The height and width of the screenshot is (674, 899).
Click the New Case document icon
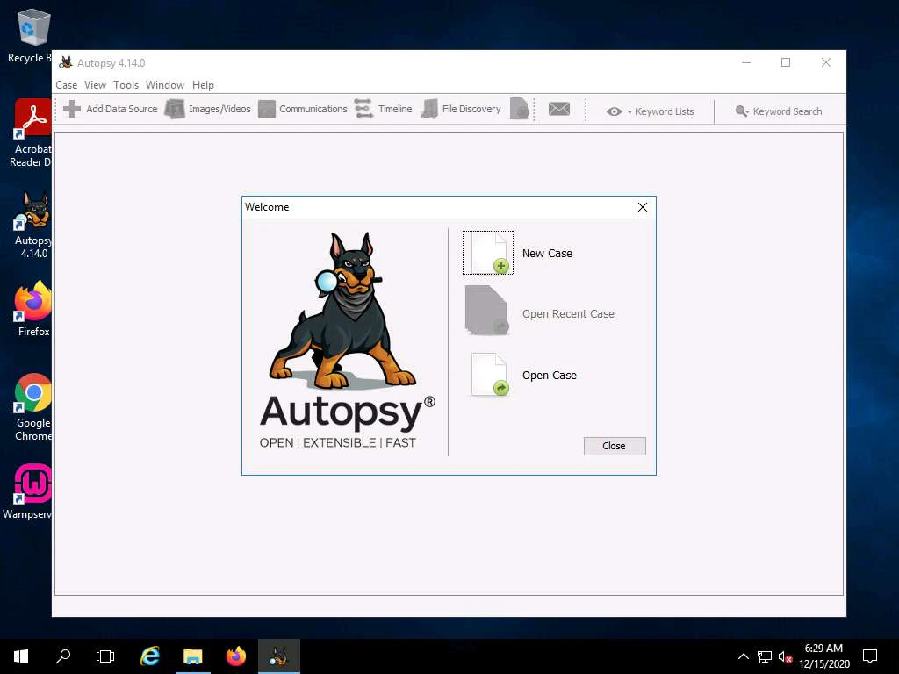point(488,253)
